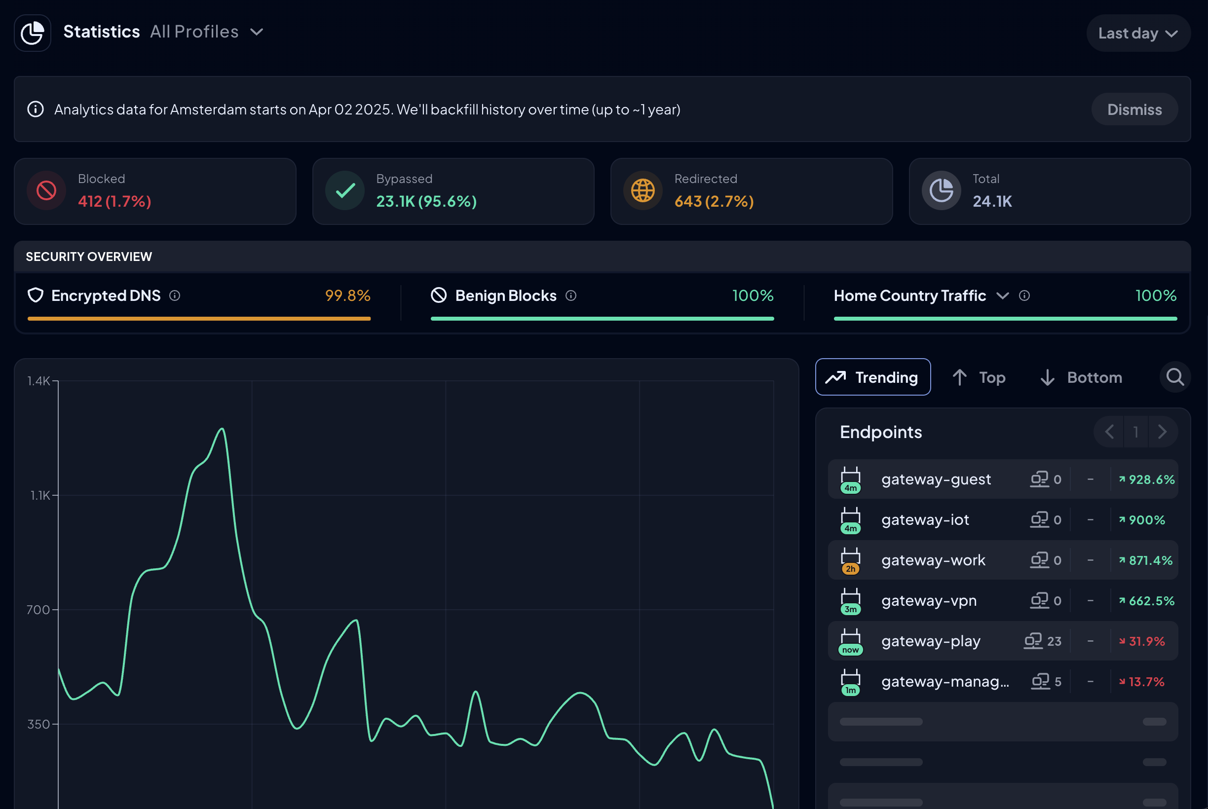Switch to the Top tab
The image size is (1208, 809).
979,377
